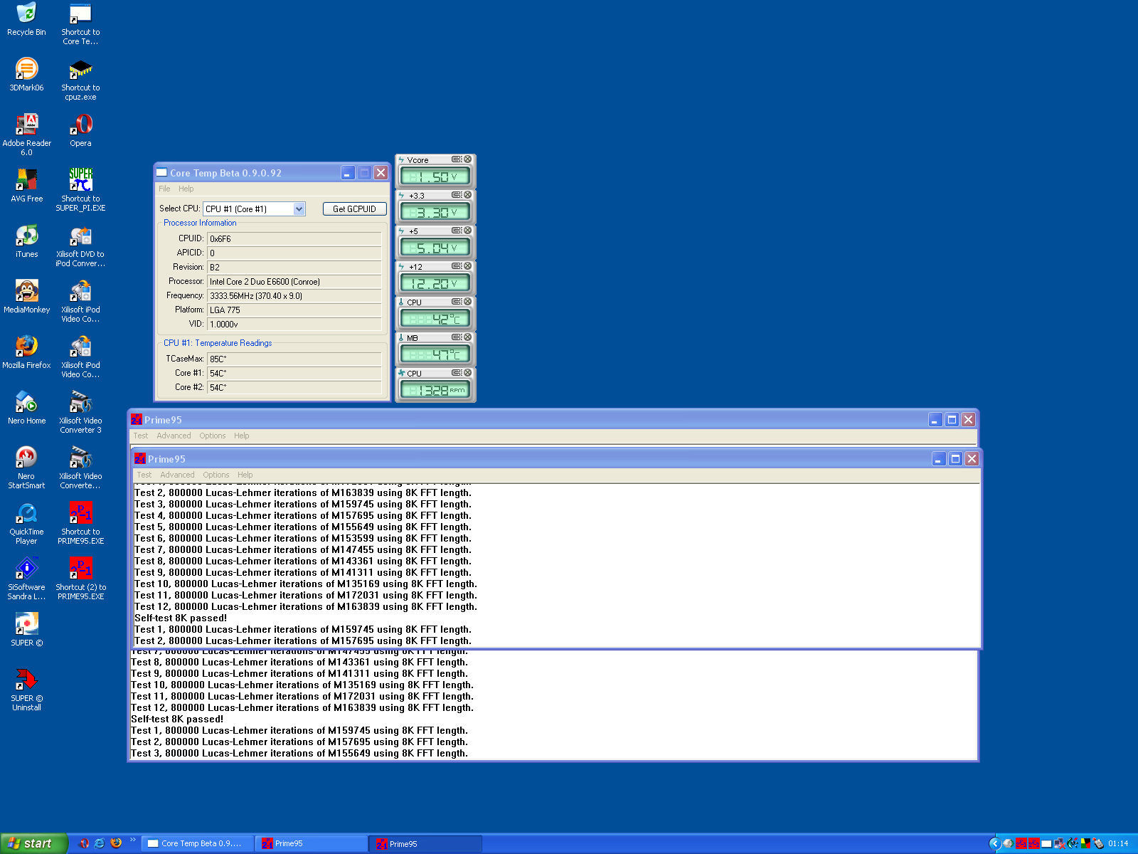Select the Adobe Reader 6.0 icon
This screenshot has height=854, width=1138.
26,135
